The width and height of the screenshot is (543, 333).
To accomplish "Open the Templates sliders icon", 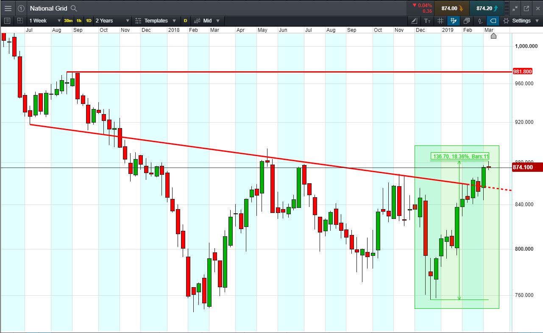I will pos(138,20).
